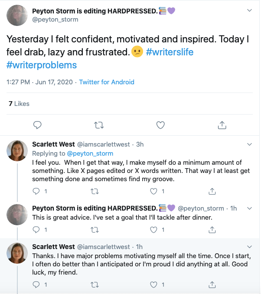Image resolution: width=261 pixels, height=294 pixels.
Task: Open options chevron on Peyton's reply
Action: click(249, 208)
